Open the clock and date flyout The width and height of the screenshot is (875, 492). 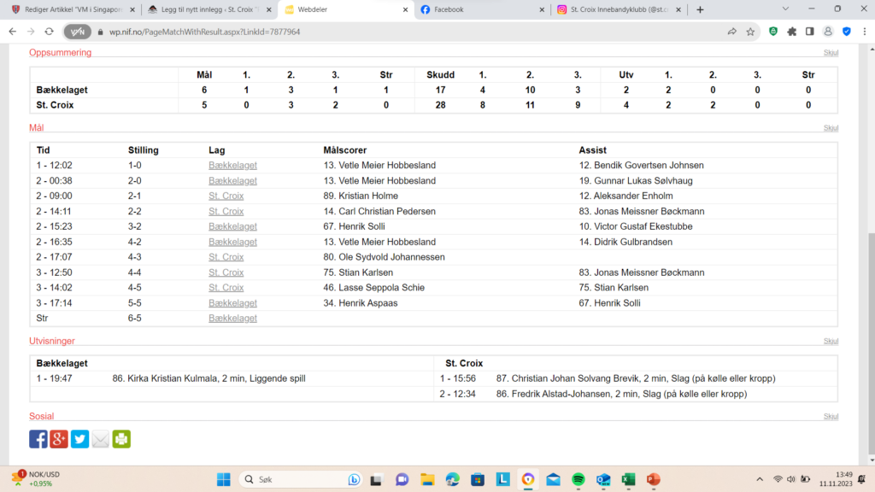836,479
